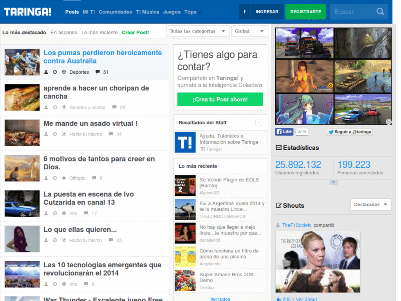
Task: Open the Todas las categorías dropdown
Action: click(x=197, y=31)
